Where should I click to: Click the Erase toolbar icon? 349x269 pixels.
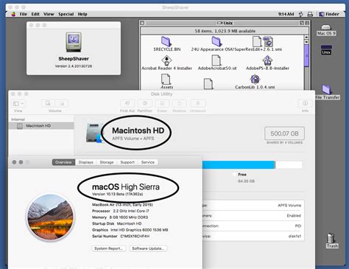(x=162, y=103)
